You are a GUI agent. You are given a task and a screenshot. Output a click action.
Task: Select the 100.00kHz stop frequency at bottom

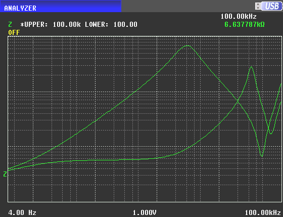click(263, 212)
